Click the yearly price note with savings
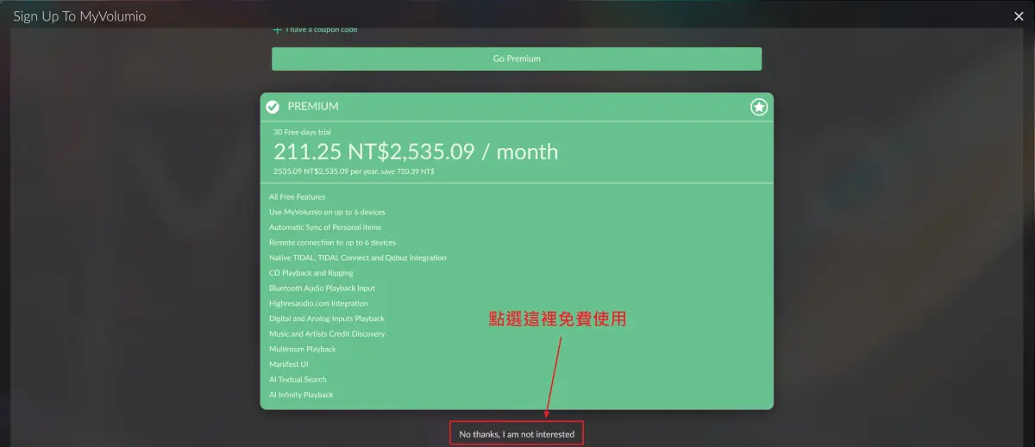The image size is (1035, 447). click(354, 171)
